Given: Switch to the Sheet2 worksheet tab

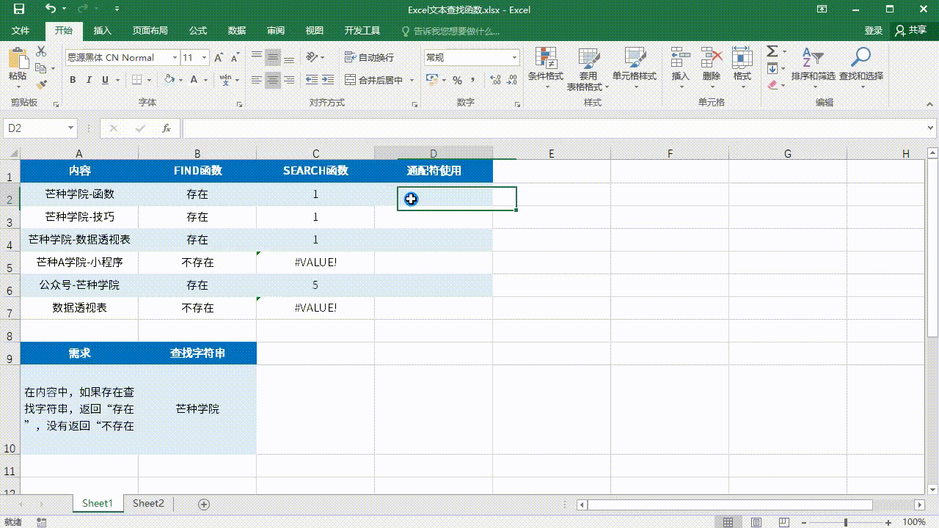Looking at the screenshot, I should click(x=148, y=504).
